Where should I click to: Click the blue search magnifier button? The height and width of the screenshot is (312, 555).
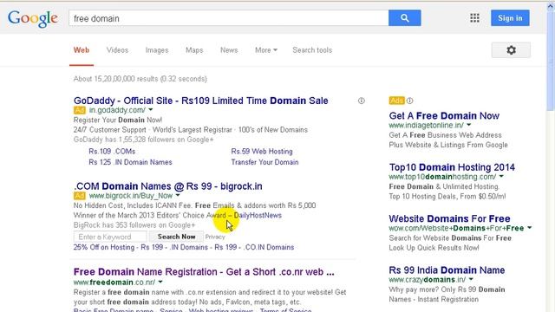405,18
